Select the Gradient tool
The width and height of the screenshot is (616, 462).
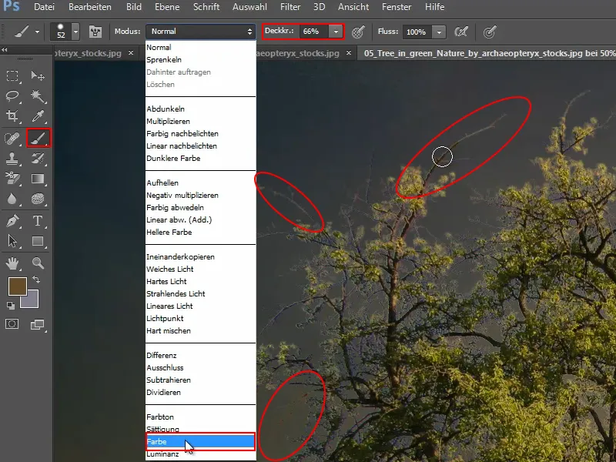38,179
